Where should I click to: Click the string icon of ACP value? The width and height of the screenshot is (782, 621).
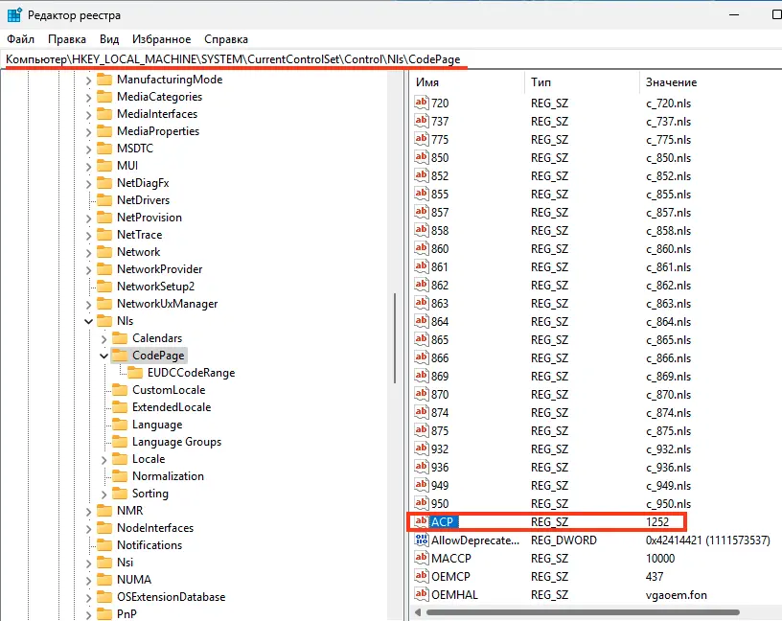pyautogui.click(x=422, y=521)
